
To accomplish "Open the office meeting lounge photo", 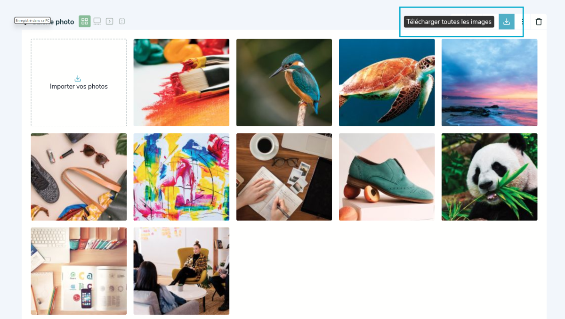I will [x=181, y=271].
